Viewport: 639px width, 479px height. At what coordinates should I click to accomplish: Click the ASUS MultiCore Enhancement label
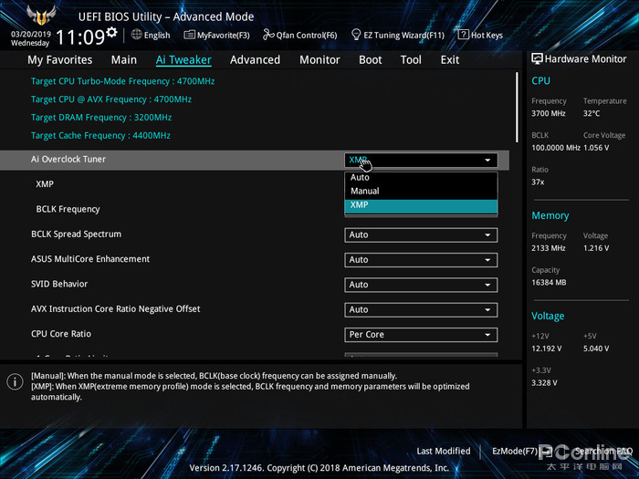tap(90, 259)
